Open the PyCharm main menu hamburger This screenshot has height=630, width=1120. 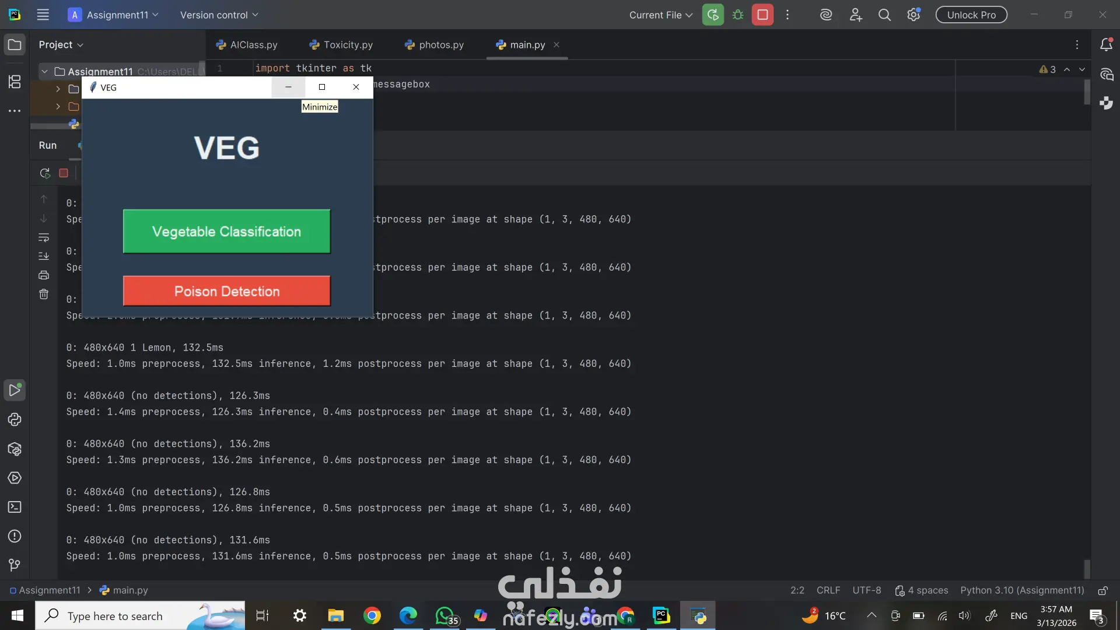43,15
